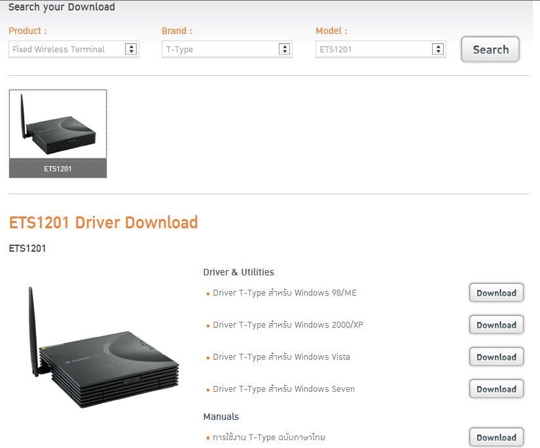This screenshot has height=448, width=540.
Task: Click the ETS1201 Driver Download heading
Action: pyautogui.click(x=103, y=222)
